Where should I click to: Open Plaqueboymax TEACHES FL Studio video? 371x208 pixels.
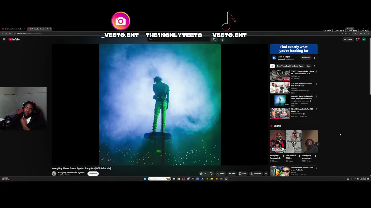point(280,171)
